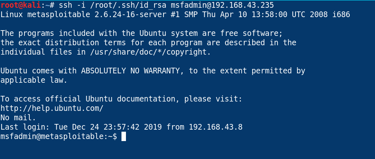This screenshot has height=159, width=375.
Task: Click the red root@kali prompt text
Action: click(20, 5)
